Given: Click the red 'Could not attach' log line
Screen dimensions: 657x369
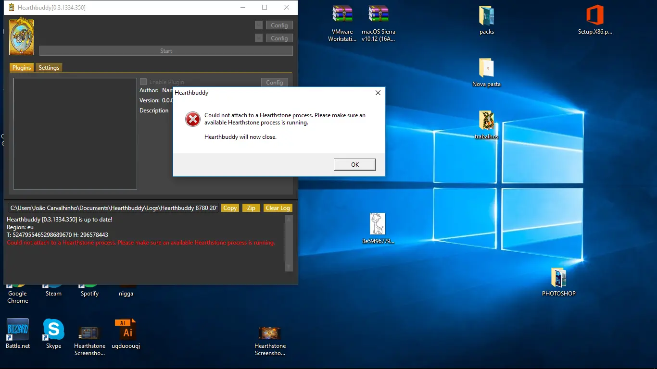Looking at the screenshot, I should (141, 243).
